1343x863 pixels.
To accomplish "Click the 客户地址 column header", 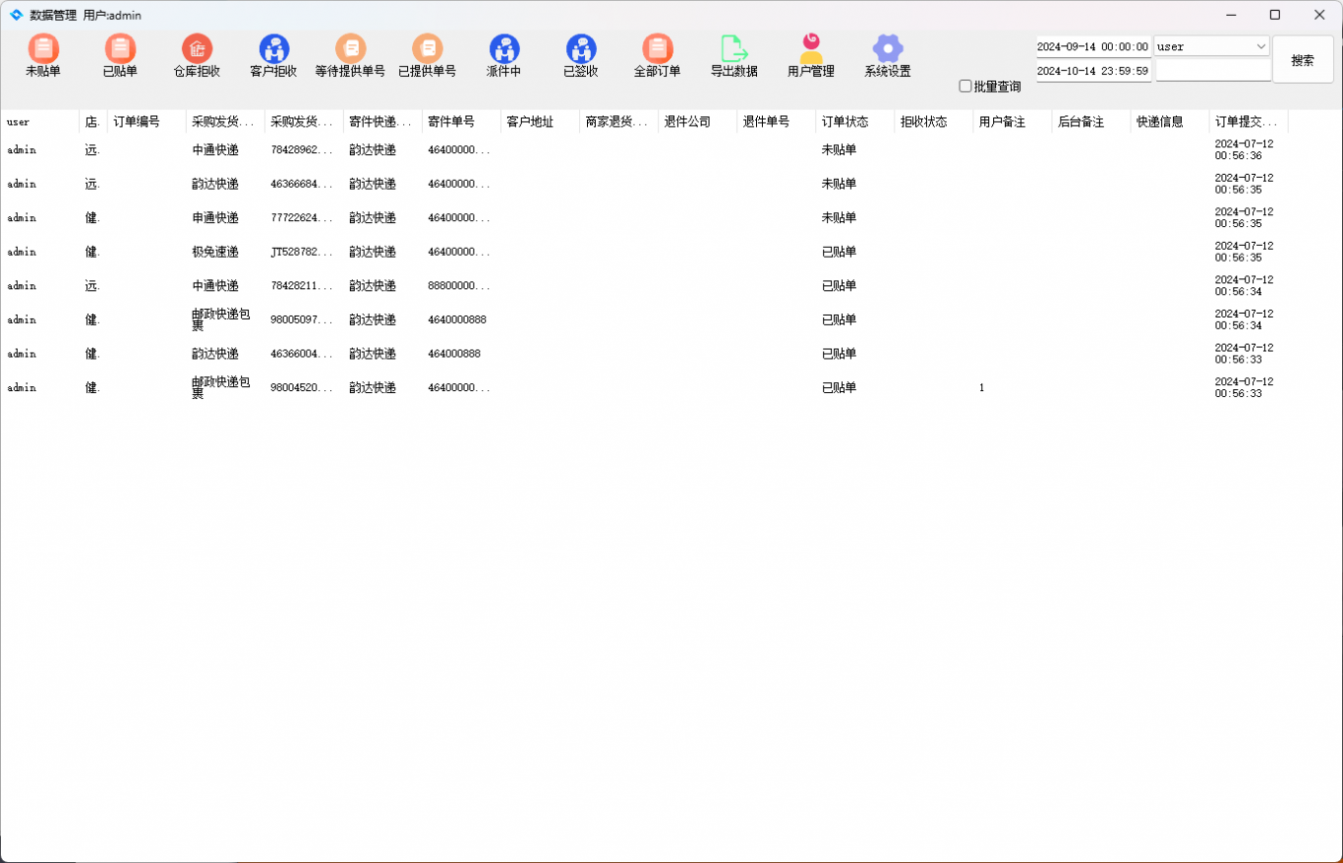I will pos(540,122).
